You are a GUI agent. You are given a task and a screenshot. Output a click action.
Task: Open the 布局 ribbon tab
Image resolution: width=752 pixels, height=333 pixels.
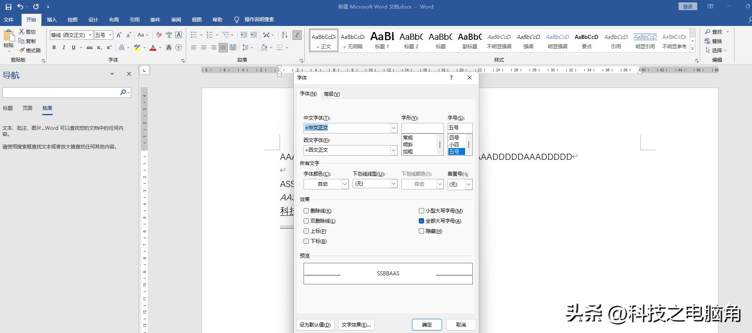tap(114, 19)
